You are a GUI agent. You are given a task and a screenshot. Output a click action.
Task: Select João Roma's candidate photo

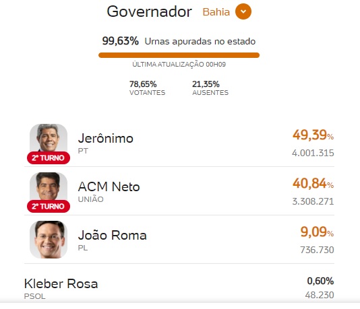49,240
